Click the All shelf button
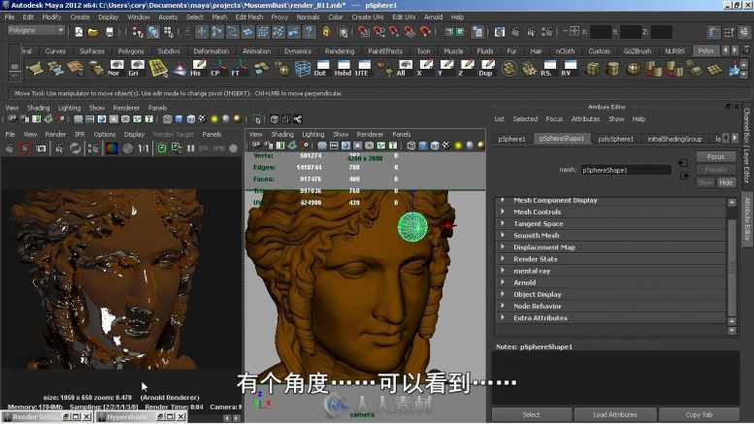The height and width of the screenshot is (424, 754). [x=404, y=68]
